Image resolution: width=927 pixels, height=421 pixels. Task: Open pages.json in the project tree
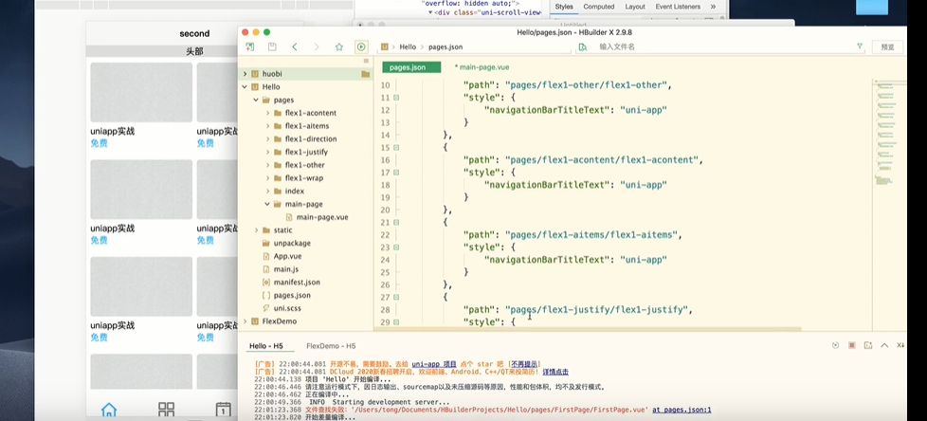(x=292, y=295)
